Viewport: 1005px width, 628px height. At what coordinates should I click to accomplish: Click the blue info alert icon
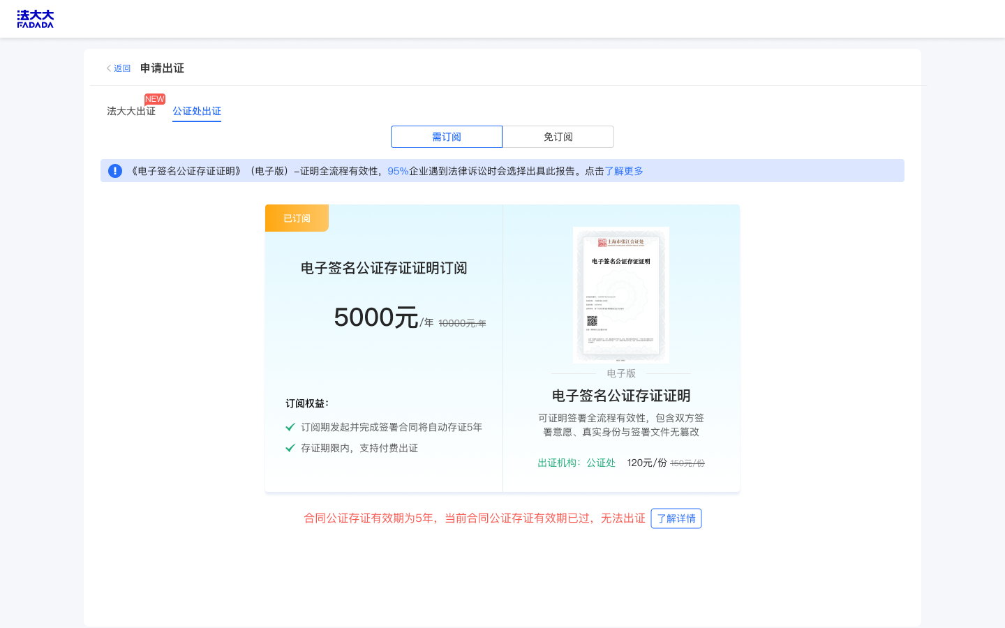[x=115, y=171]
